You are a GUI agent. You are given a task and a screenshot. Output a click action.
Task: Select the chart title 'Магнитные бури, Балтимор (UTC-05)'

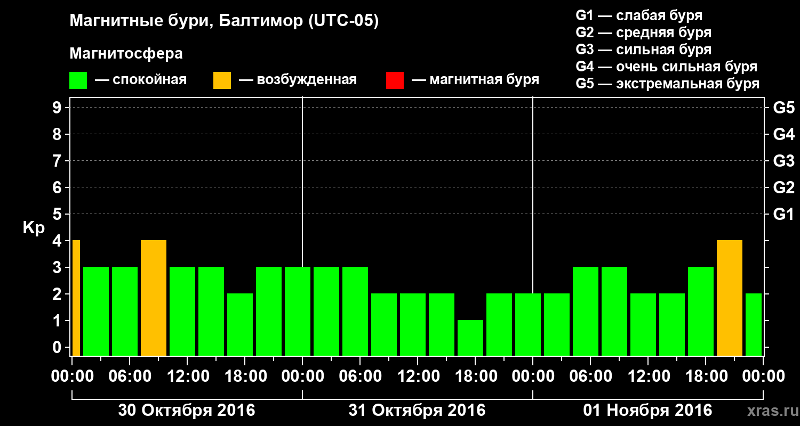coord(224,22)
